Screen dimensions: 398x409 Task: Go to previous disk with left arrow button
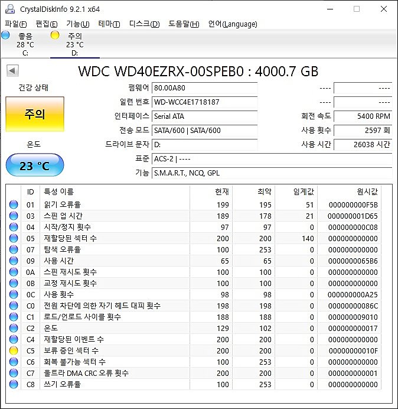click(x=12, y=71)
